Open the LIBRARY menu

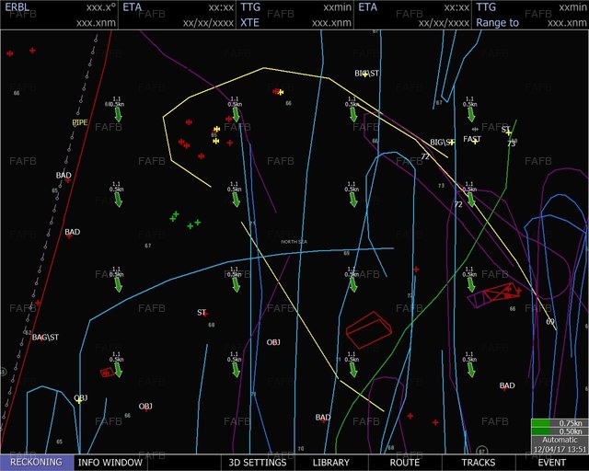point(330,463)
